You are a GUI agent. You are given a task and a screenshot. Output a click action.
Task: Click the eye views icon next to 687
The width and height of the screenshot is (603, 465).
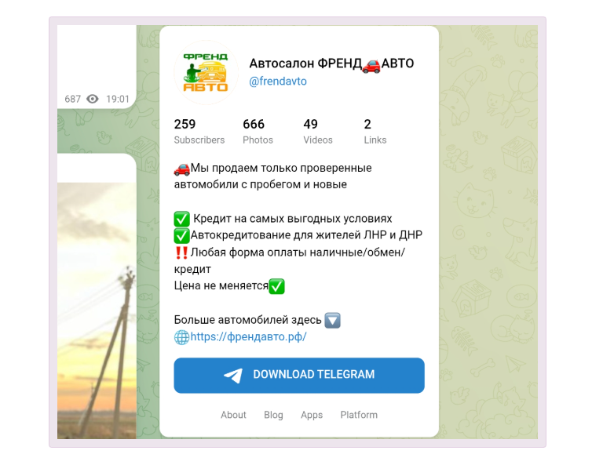93,99
